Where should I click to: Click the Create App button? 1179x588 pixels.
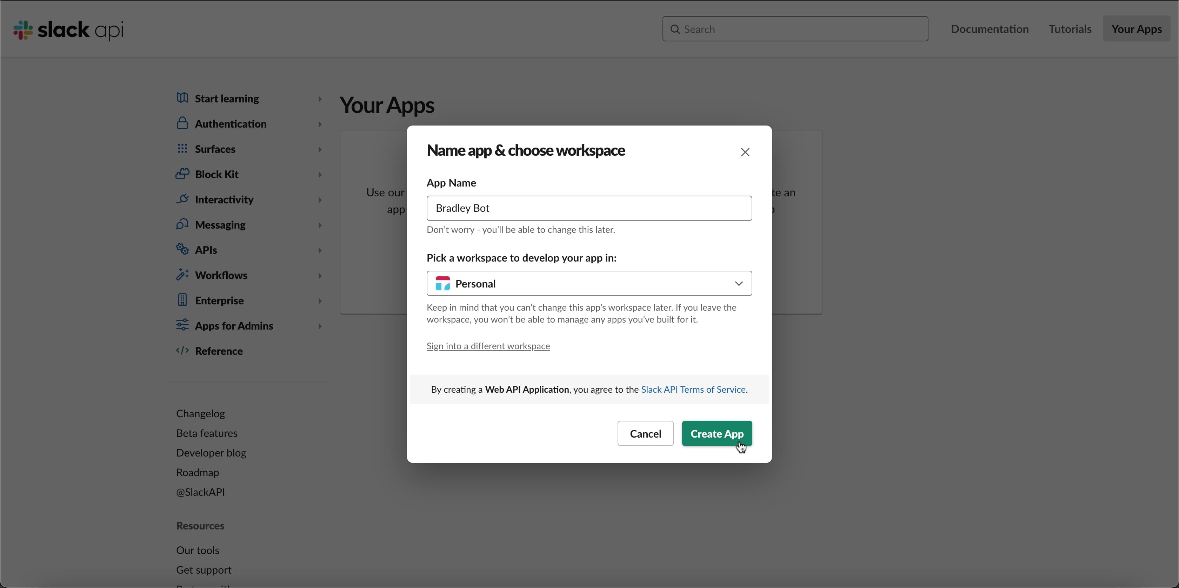tap(717, 433)
